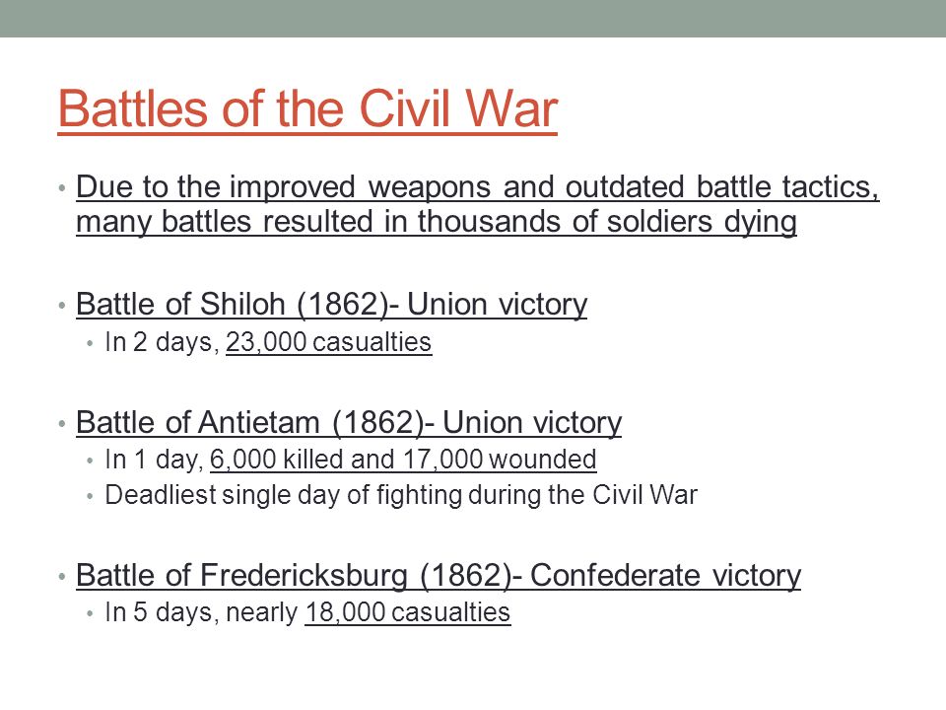Screen dimensions: 946x710
Task: Click 'Union victory' in the Shiloh heading
Action: [x=497, y=305]
